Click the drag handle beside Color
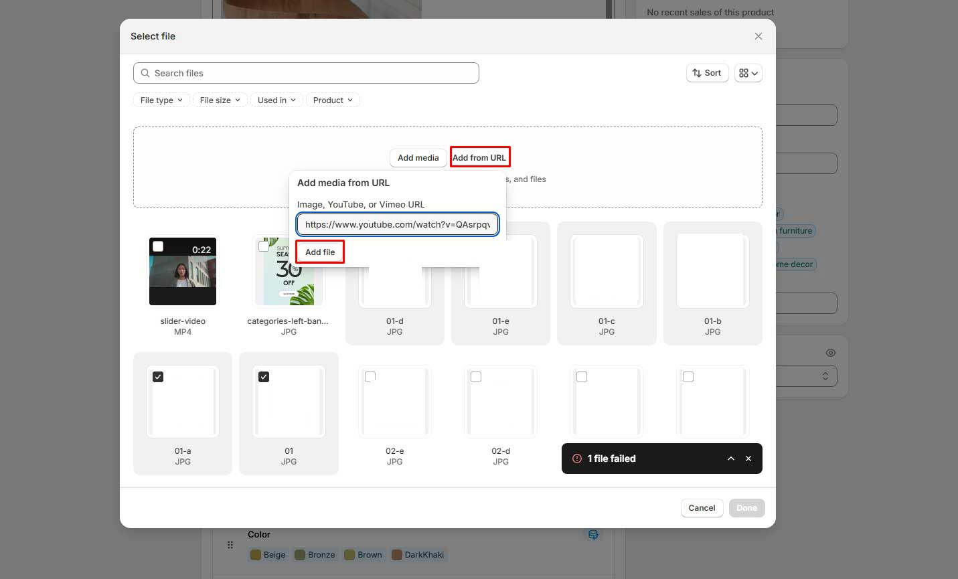The width and height of the screenshot is (958, 579). [230, 545]
